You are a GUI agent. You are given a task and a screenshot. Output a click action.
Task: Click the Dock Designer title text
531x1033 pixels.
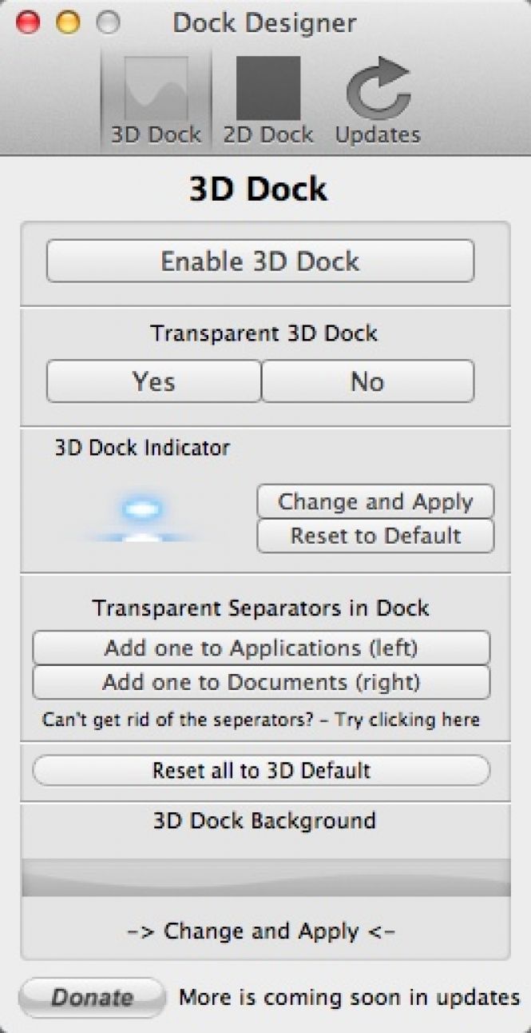[x=264, y=23]
